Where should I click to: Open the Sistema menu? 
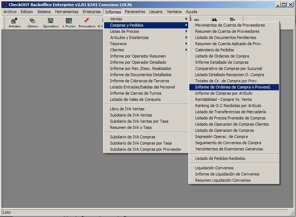pyautogui.click(x=44, y=12)
